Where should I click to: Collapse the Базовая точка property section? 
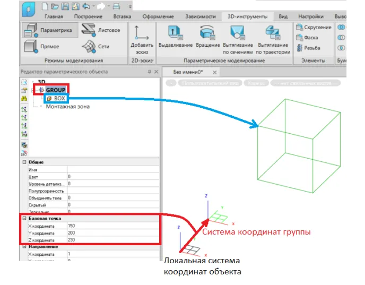click(24, 218)
